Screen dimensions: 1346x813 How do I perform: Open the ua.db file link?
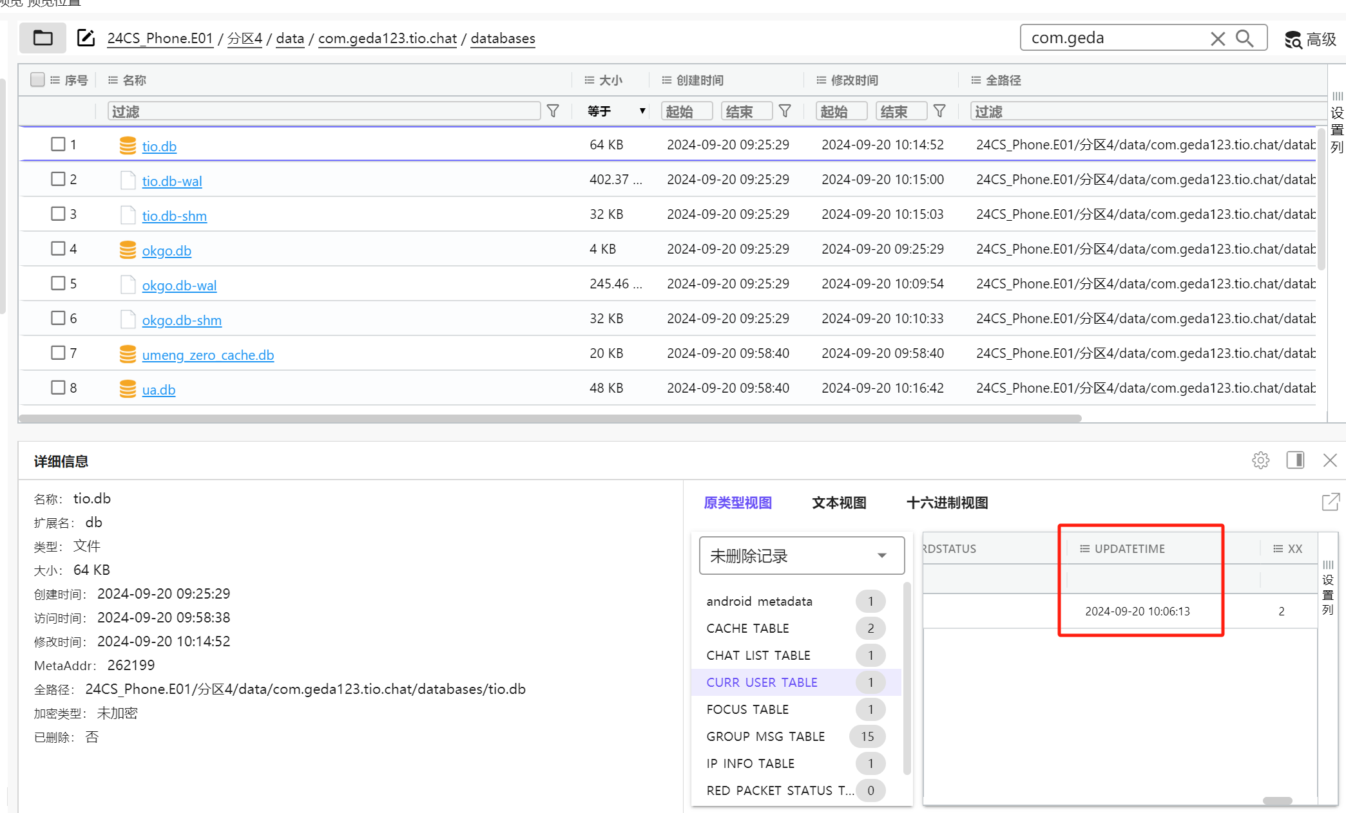pos(159,389)
